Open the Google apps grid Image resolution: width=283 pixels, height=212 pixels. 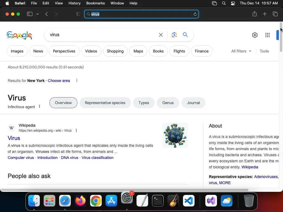point(268,35)
